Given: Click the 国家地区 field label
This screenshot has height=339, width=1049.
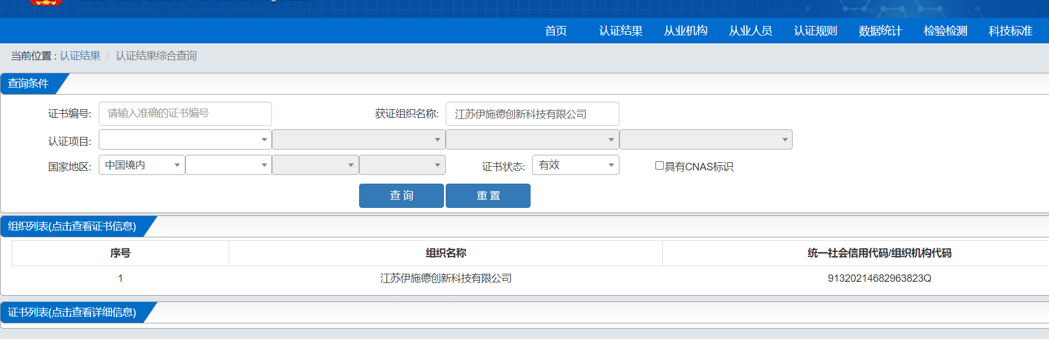Looking at the screenshot, I should point(69,167).
